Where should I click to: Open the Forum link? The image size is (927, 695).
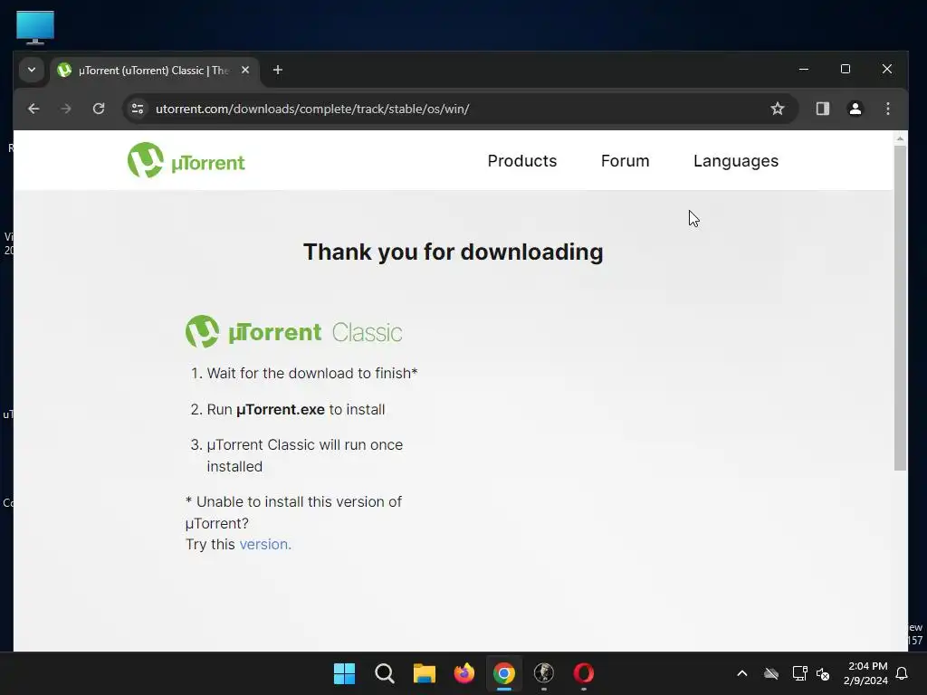coord(625,161)
